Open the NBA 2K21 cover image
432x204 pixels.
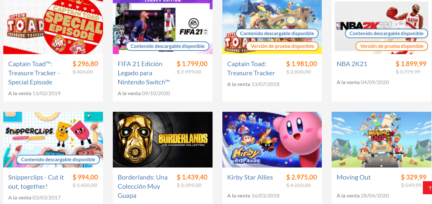tap(381, 16)
